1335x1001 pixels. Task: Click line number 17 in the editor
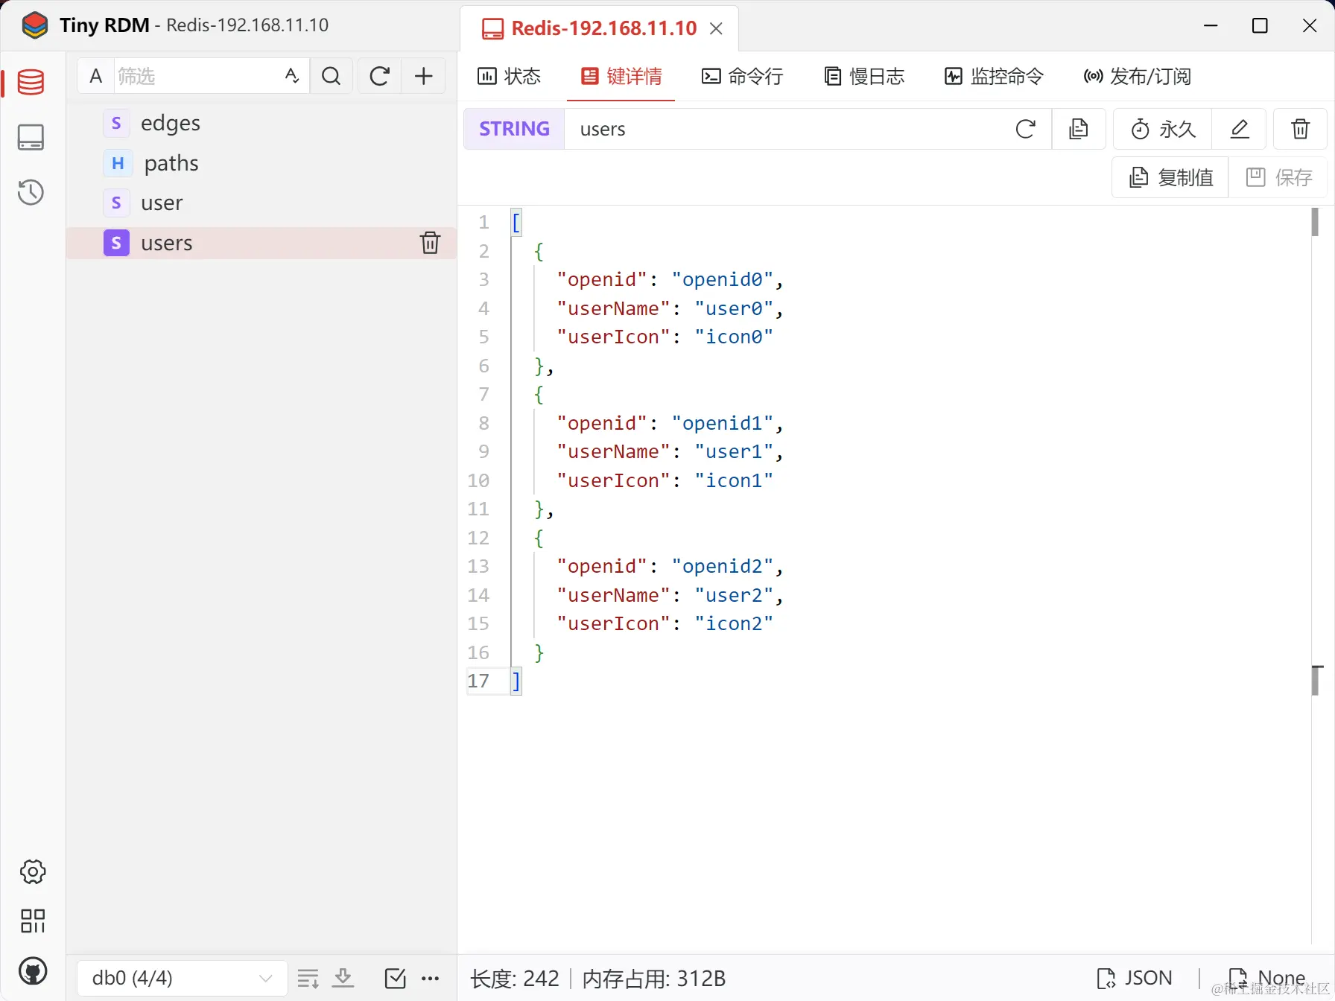point(478,681)
